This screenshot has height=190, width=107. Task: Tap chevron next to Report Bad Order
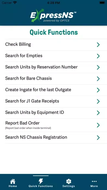98,125
